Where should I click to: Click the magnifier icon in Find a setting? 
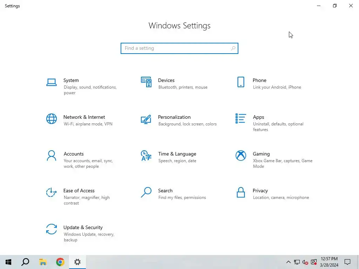pos(233,48)
